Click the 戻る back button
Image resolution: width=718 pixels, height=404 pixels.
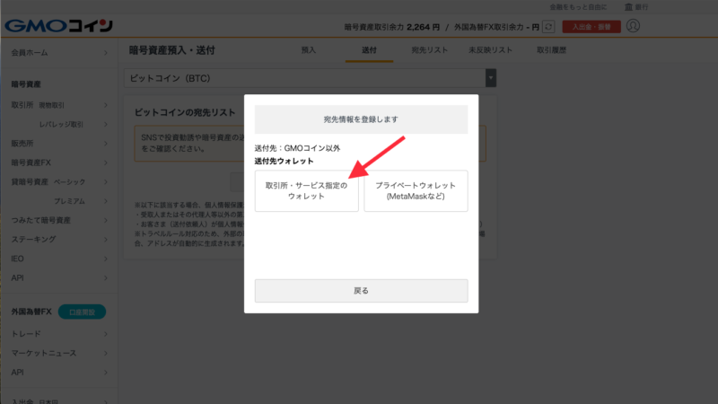pos(362,290)
